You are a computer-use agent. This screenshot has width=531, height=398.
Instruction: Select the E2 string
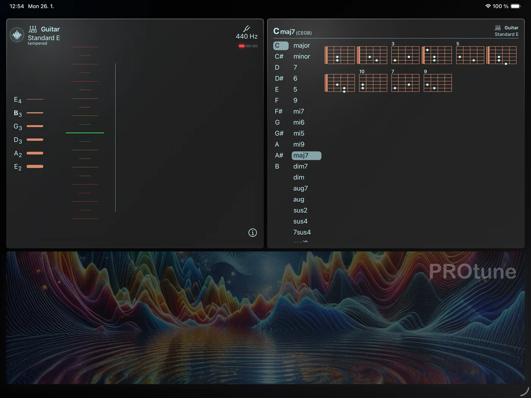(x=28, y=166)
